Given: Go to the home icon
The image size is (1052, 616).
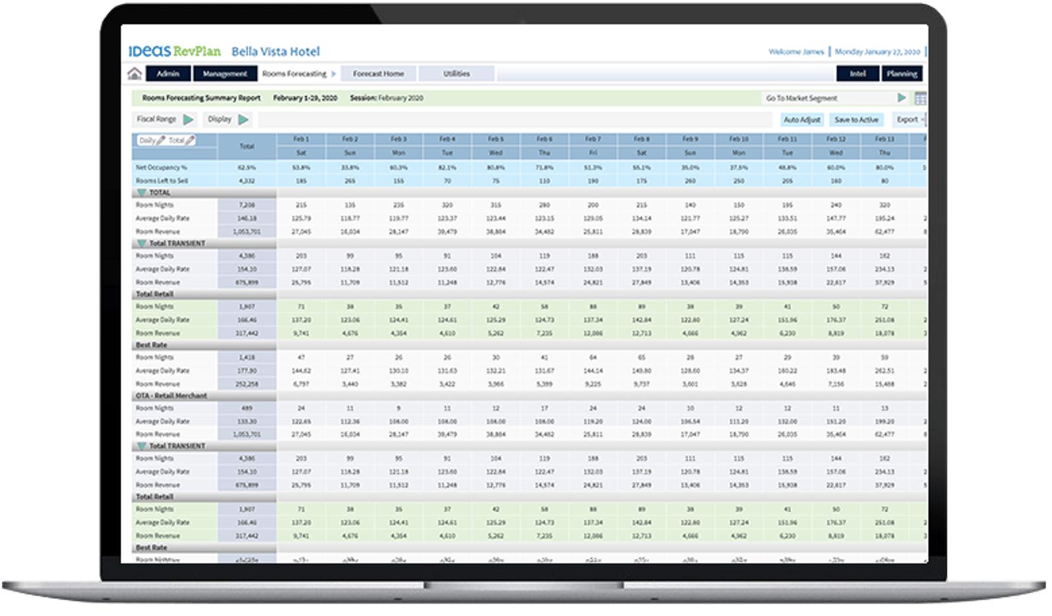Looking at the screenshot, I should click(135, 74).
